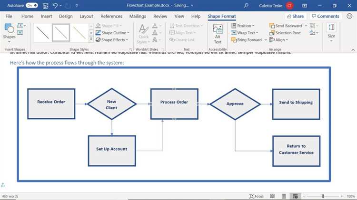Open Format Shape dialog launcher in Shape Styles

pyautogui.click(x=131, y=49)
